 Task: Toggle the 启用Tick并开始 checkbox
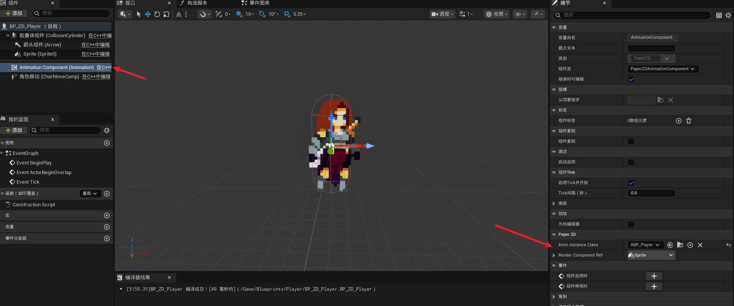coord(631,183)
